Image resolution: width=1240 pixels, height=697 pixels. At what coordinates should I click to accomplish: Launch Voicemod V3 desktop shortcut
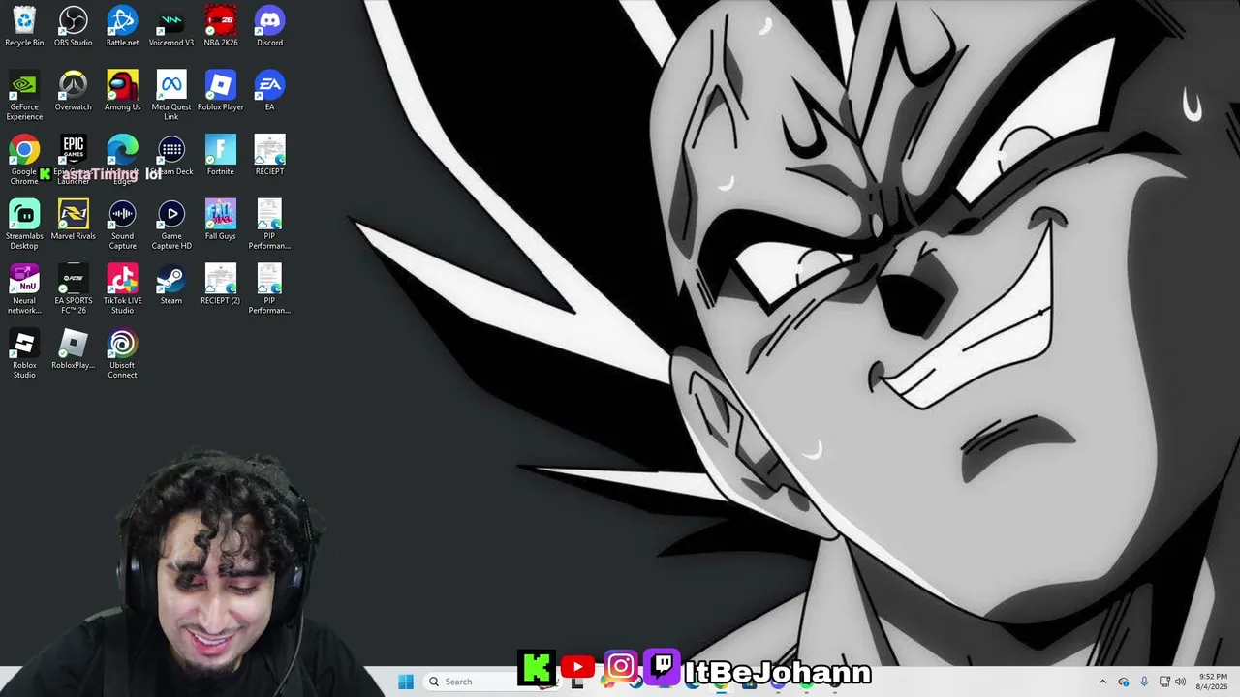171,26
